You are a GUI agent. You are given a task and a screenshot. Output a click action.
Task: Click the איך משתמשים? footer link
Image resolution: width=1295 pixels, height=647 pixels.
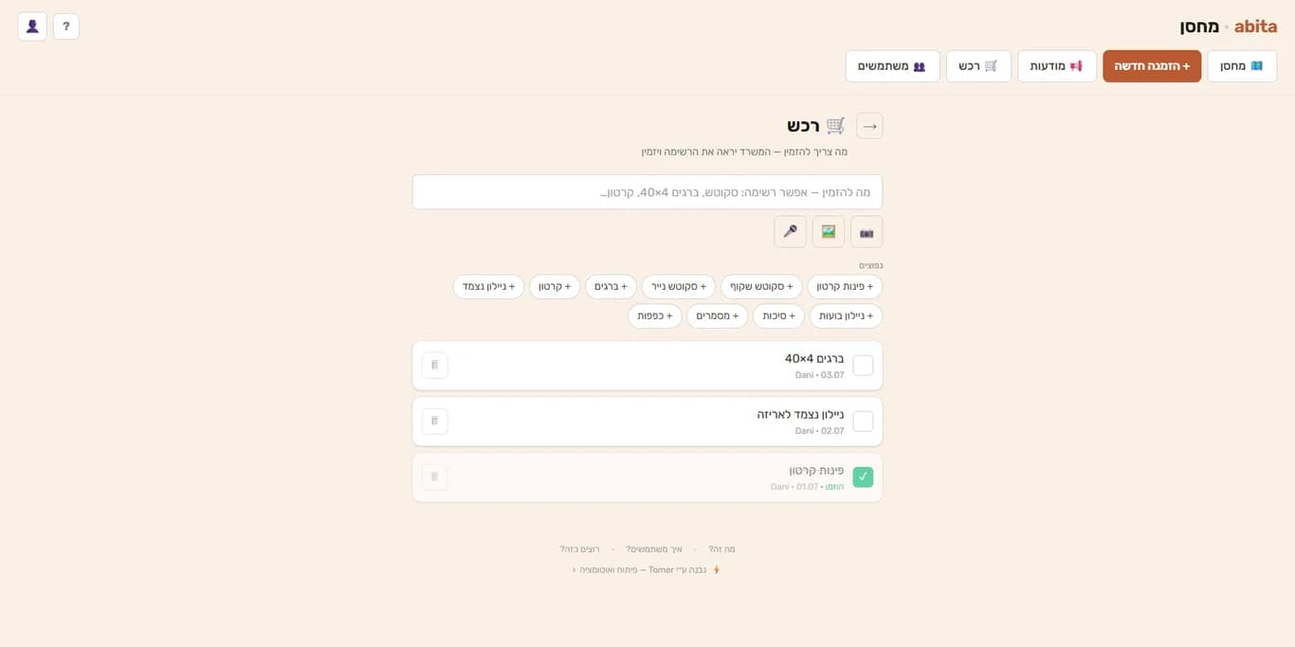[x=654, y=549]
